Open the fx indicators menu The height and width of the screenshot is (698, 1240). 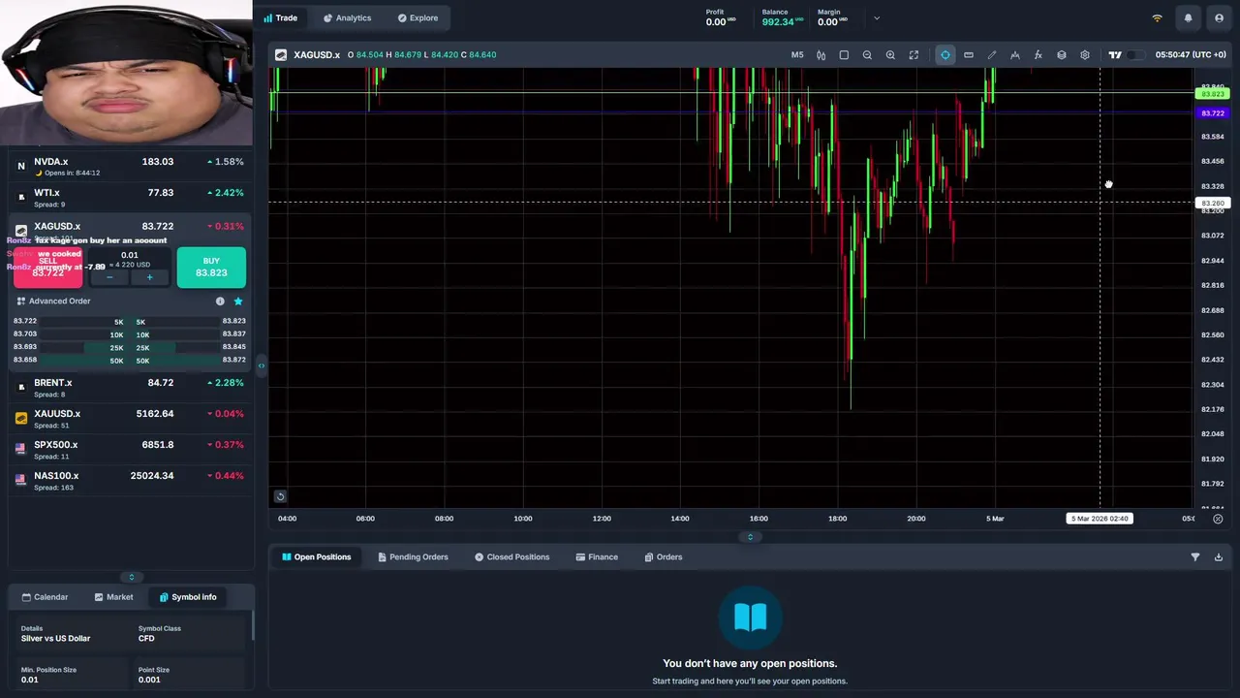(x=1038, y=55)
